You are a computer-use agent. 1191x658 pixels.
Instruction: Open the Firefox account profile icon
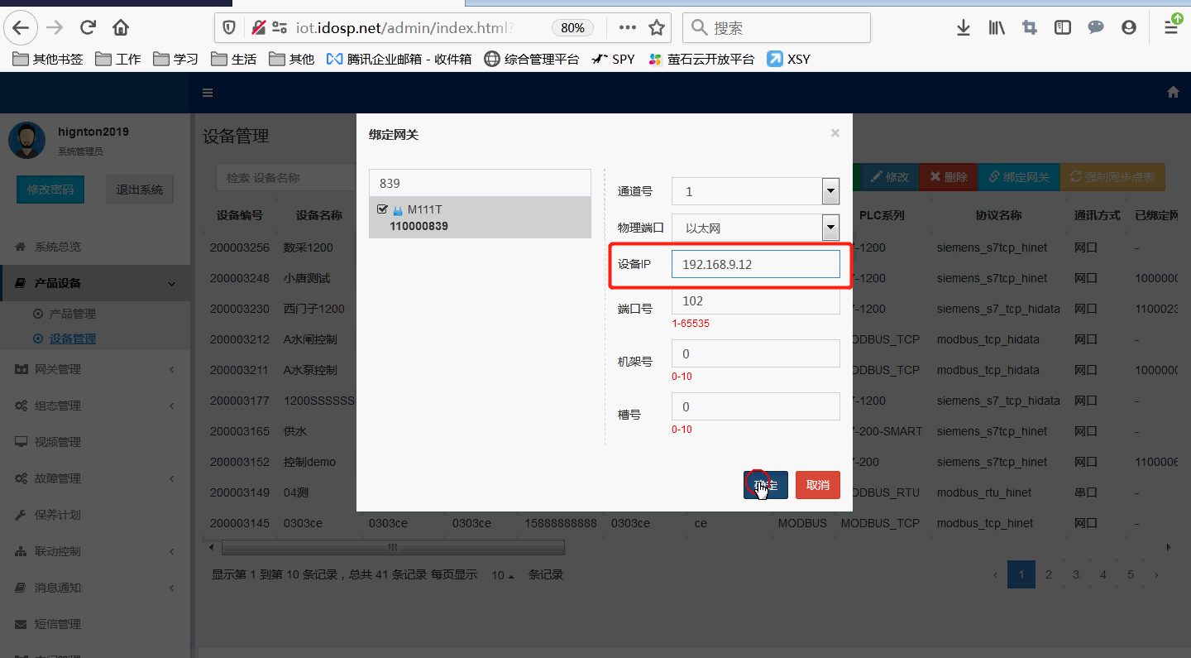tap(1129, 27)
